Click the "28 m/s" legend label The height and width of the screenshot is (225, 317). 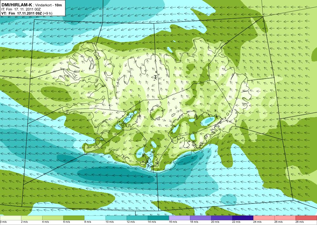[300, 222]
